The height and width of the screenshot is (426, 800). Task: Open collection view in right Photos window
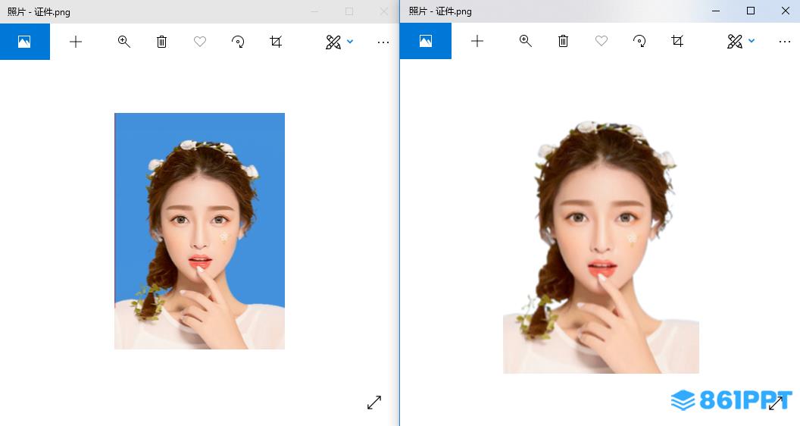[426, 41]
